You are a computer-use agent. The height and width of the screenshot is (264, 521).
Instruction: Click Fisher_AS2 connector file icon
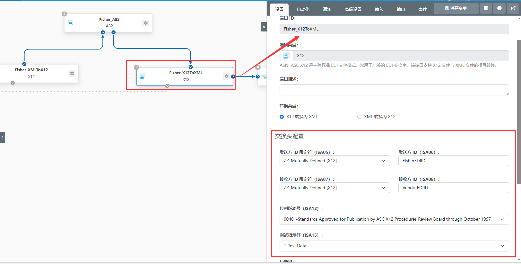click(x=71, y=23)
